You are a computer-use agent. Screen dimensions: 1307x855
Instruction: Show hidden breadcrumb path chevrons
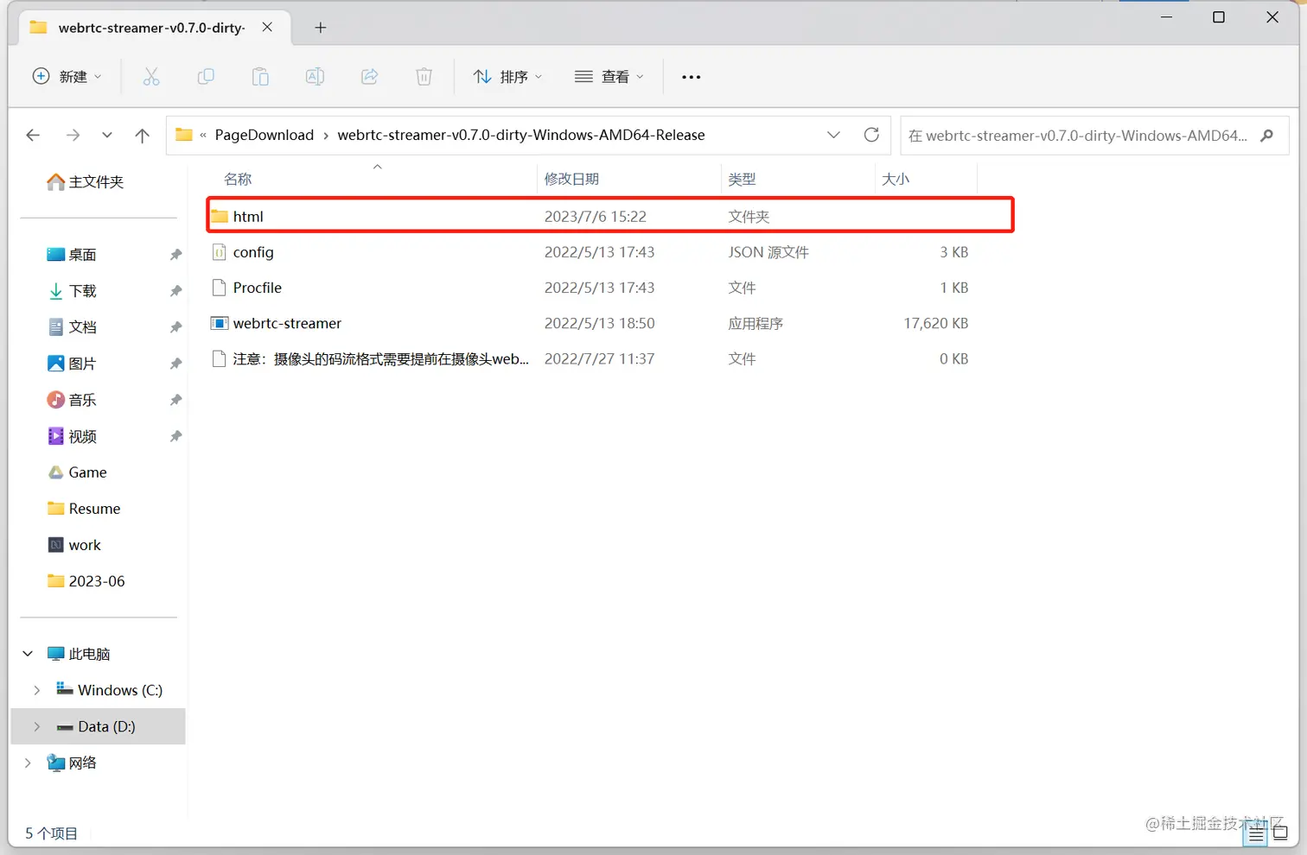tap(203, 135)
